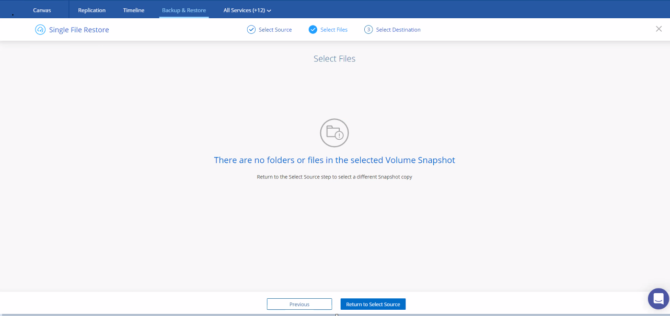
Task: Select the Timeline tab
Action: click(133, 9)
